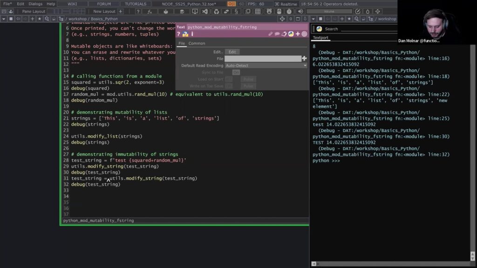Toggle the Load on Start switch
This screenshot has height=268, width=477.
(x=229, y=80)
